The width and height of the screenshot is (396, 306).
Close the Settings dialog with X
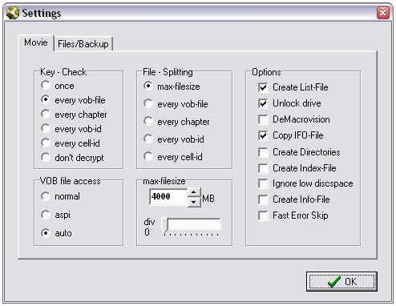(383, 13)
